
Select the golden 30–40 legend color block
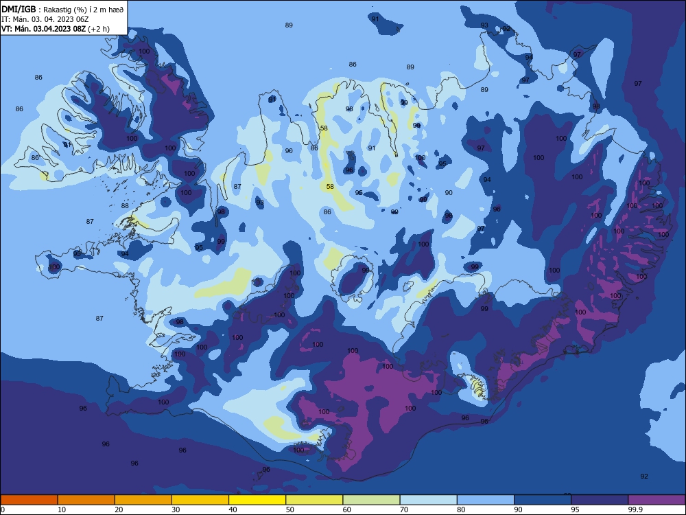pyautogui.click(x=200, y=500)
